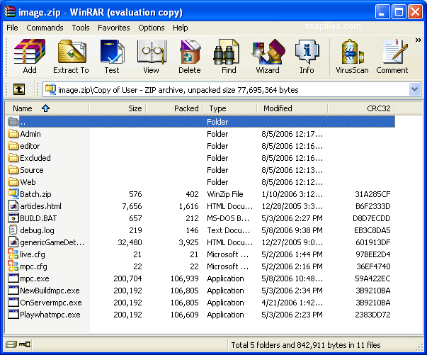427x355 pixels.
Task: Select the NewBuildmpc.exe file name
Action: click(x=50, y=291)
